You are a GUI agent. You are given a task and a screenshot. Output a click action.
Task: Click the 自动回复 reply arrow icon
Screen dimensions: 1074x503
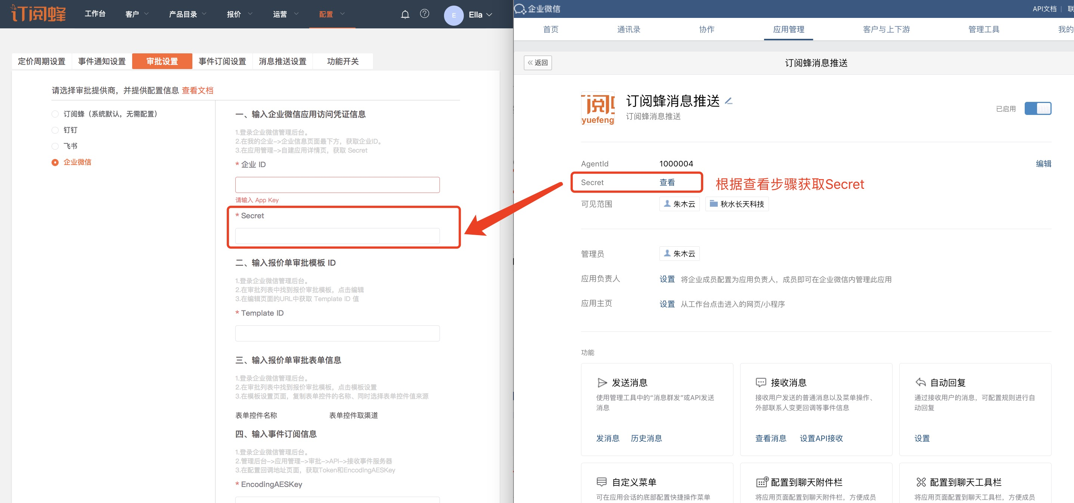(920, 382)
